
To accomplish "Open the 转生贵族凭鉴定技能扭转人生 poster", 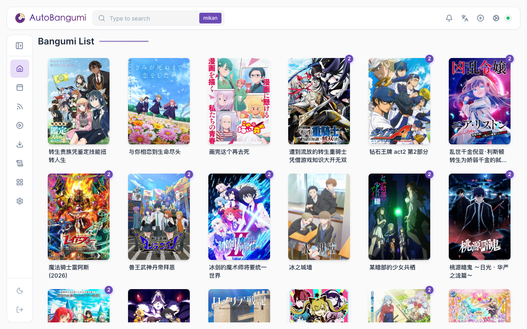I will coord(79,101).
